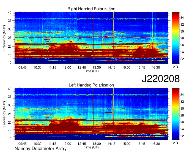Viewport: 187px width, 152px height.
Task: Click 'Frequency (MHz)' axis label of Left Handed plot
Action: [4, 114]
